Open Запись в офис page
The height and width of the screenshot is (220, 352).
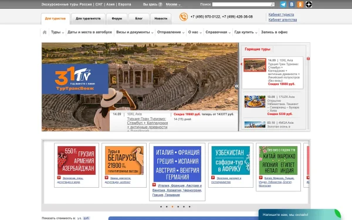274,32
